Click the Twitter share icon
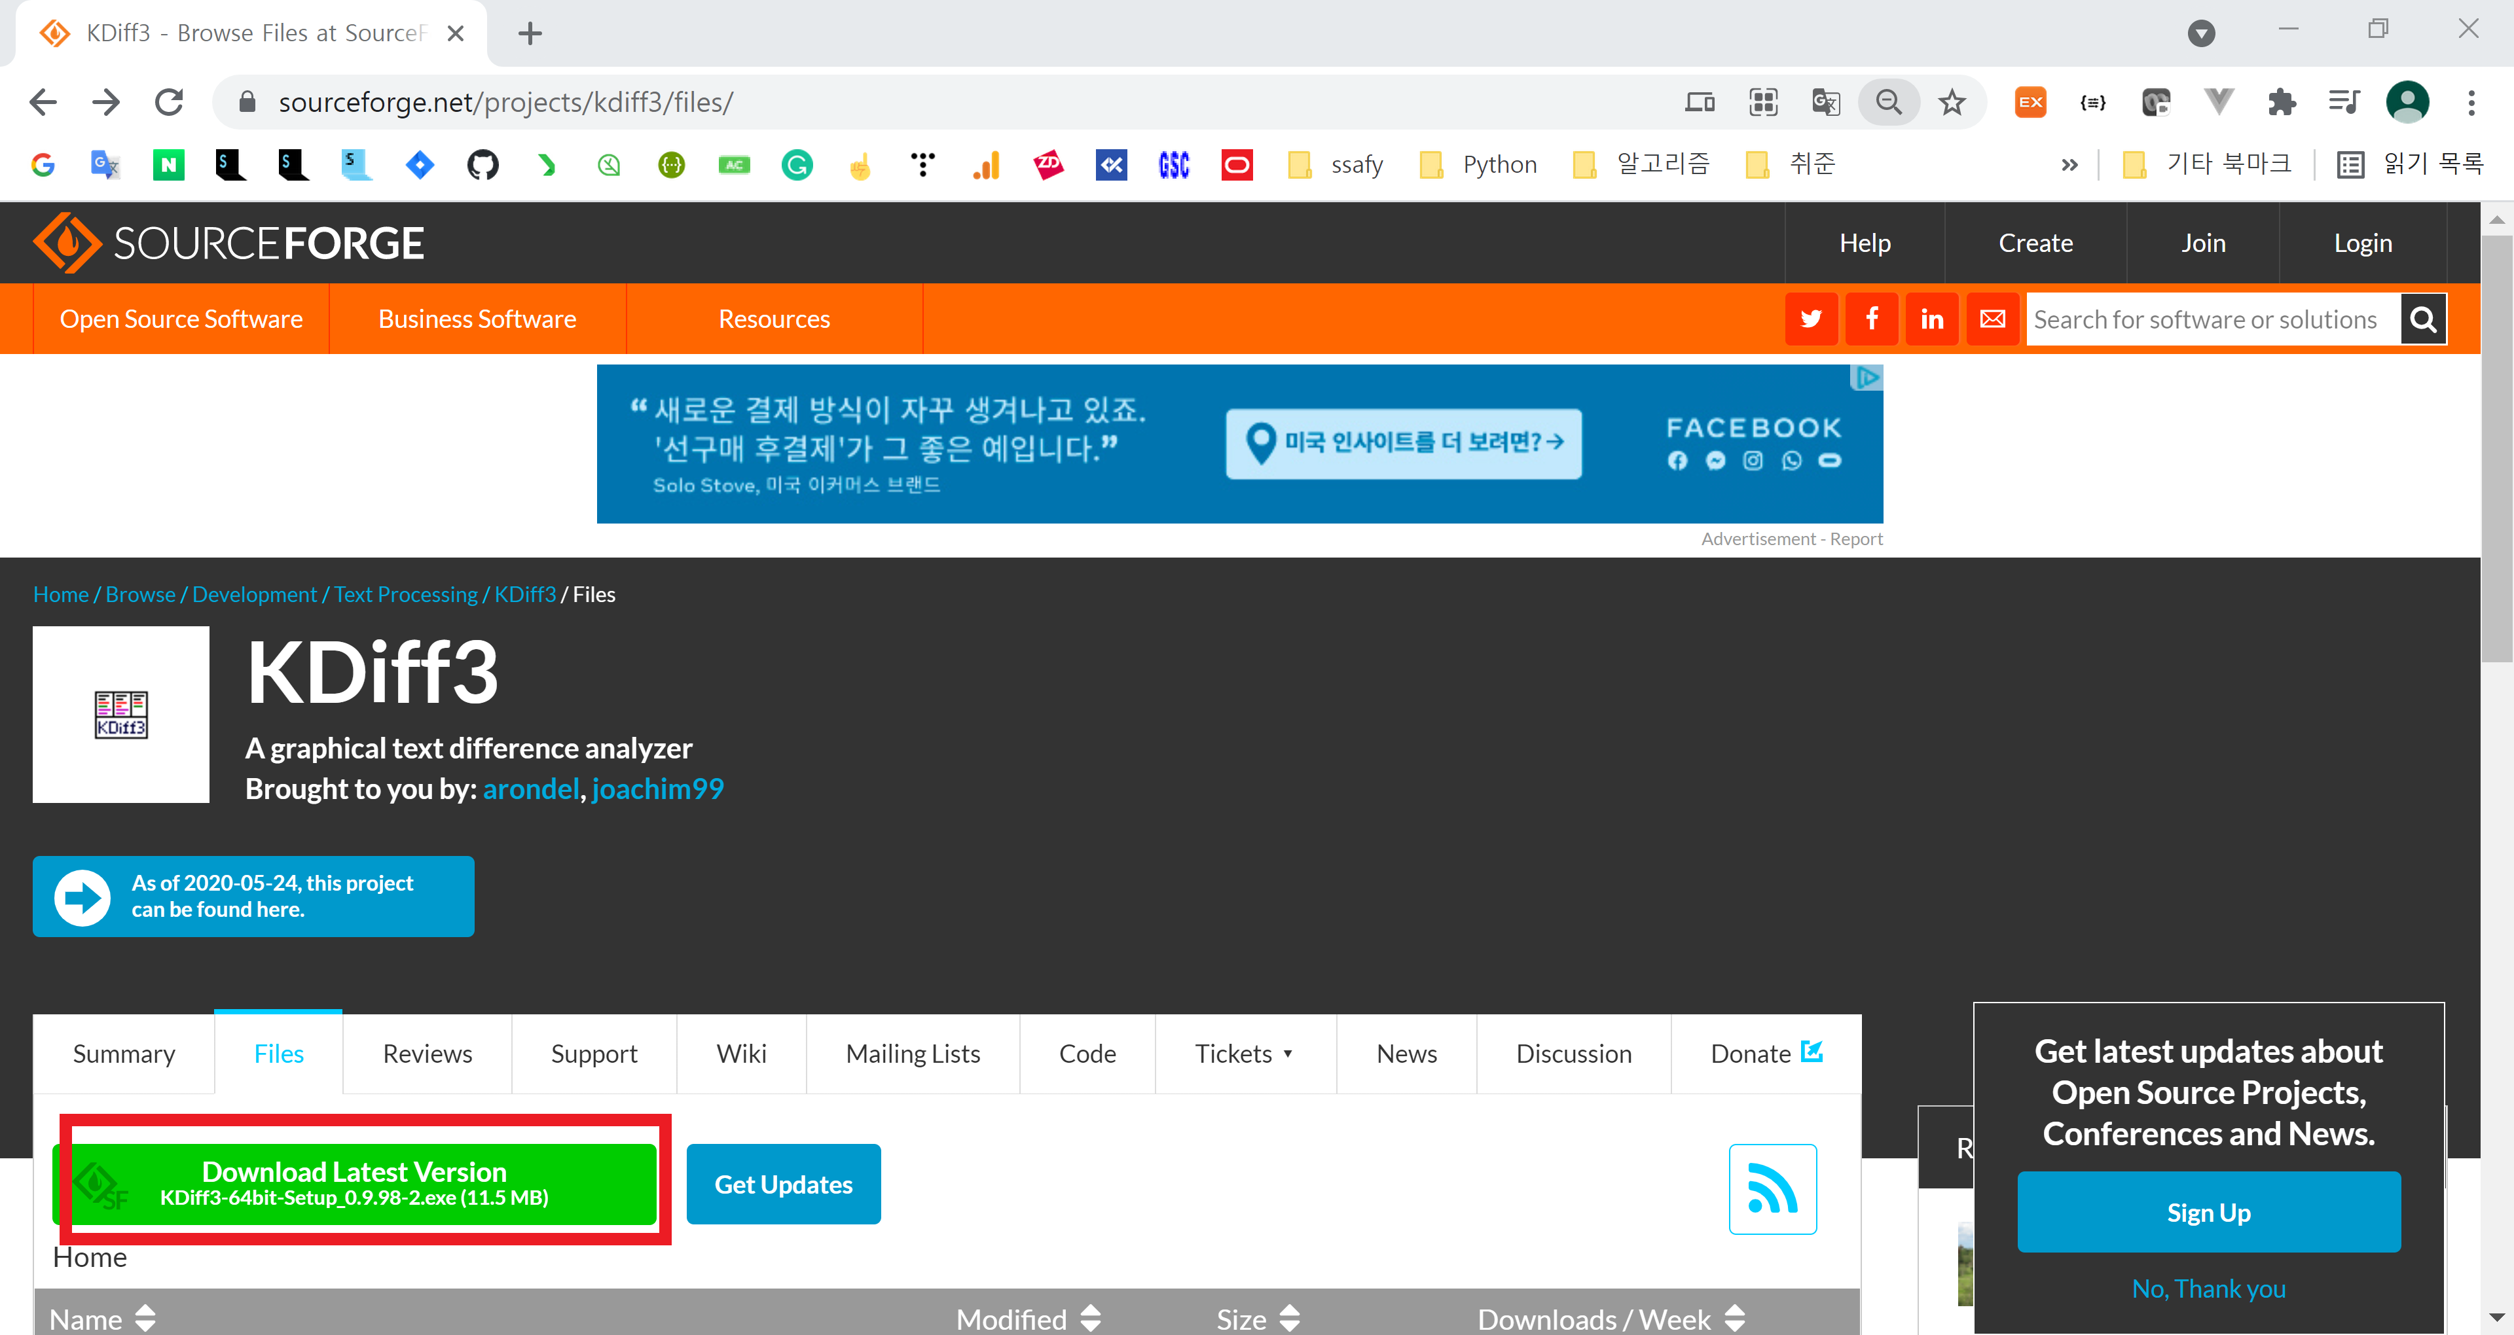Viewport: 2514px width, 1335px height. [1810, 319]
